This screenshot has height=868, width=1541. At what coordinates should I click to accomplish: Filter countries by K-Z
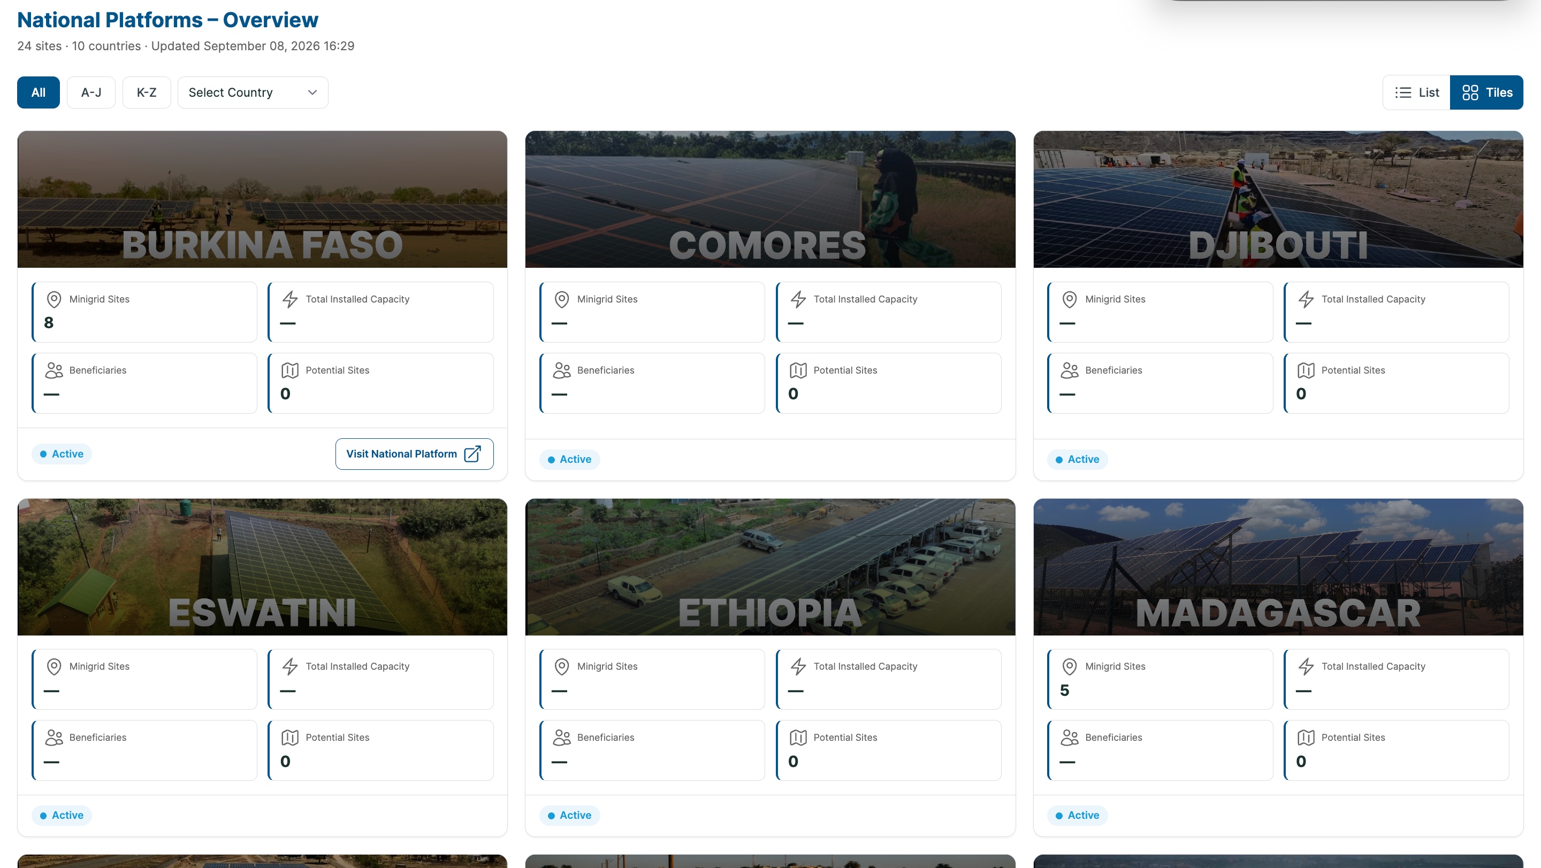pyautogui.click(x=147, y=92)
